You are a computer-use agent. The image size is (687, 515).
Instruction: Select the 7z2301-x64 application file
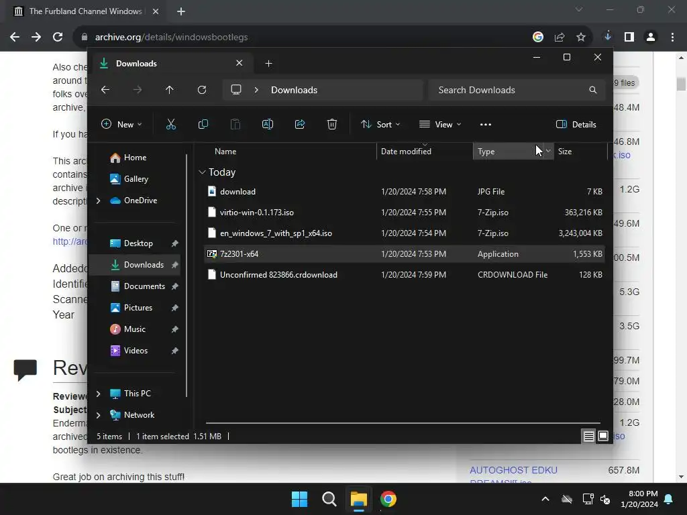405,254
